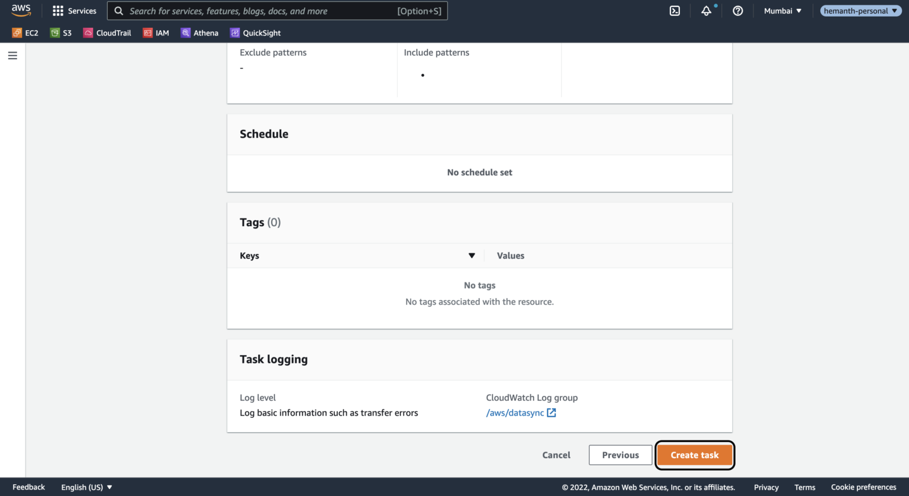Open the S3 favorite shortcut
This screenshot has width=909, height=496.
pos(60,33)
